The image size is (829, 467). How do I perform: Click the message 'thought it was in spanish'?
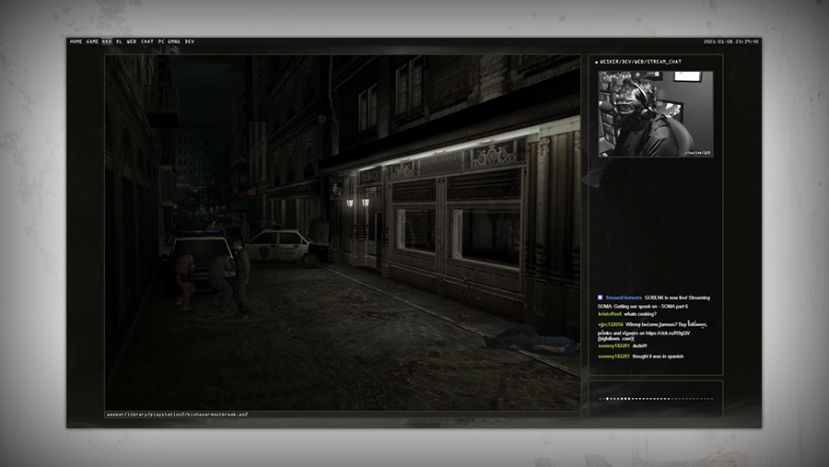[658, 356]
